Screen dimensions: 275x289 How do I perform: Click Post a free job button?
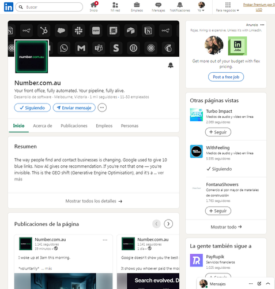[x=226, y=77]
